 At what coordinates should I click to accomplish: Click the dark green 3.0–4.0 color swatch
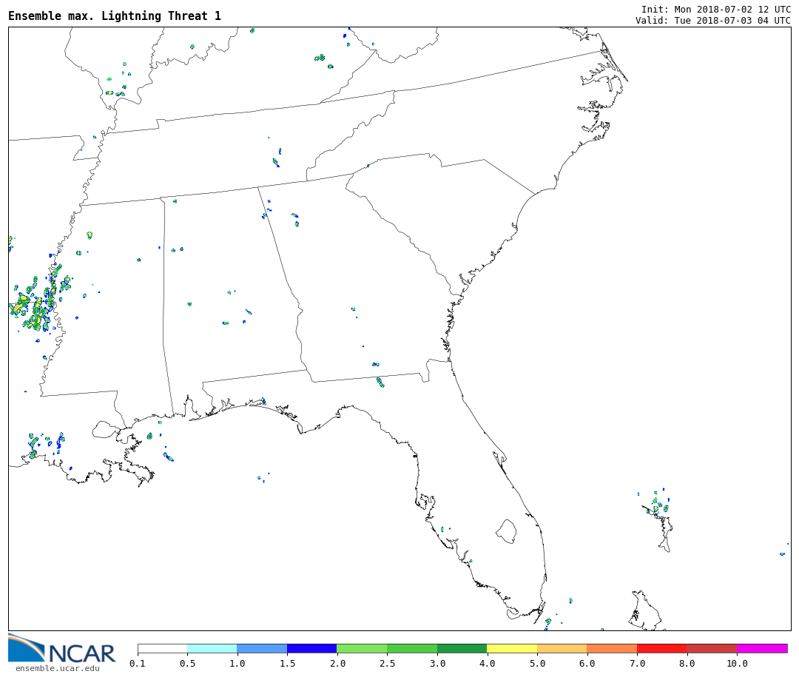pos(462,648)
